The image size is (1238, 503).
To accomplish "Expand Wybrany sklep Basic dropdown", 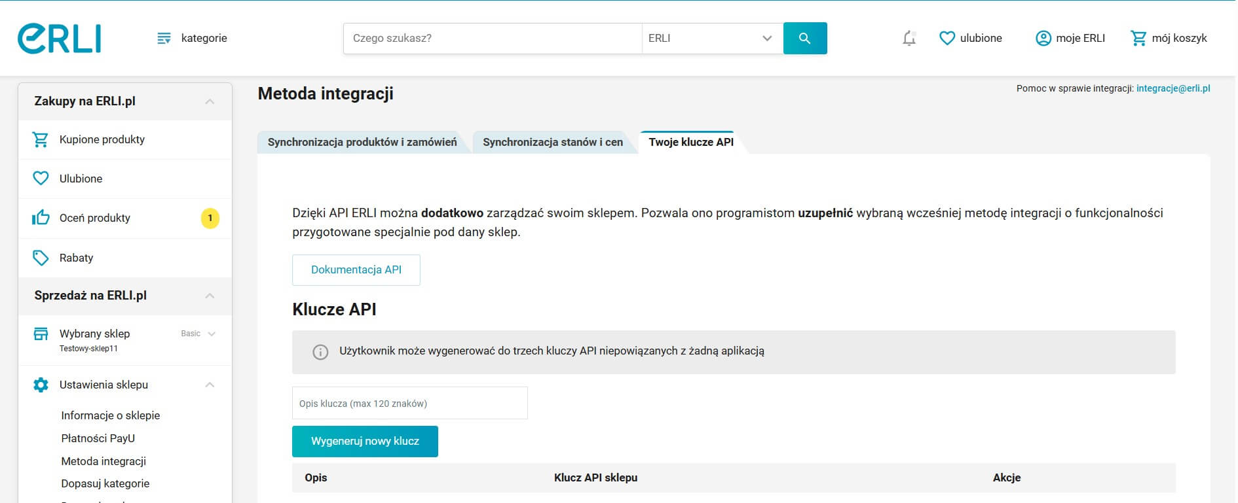I will (212, 334).
